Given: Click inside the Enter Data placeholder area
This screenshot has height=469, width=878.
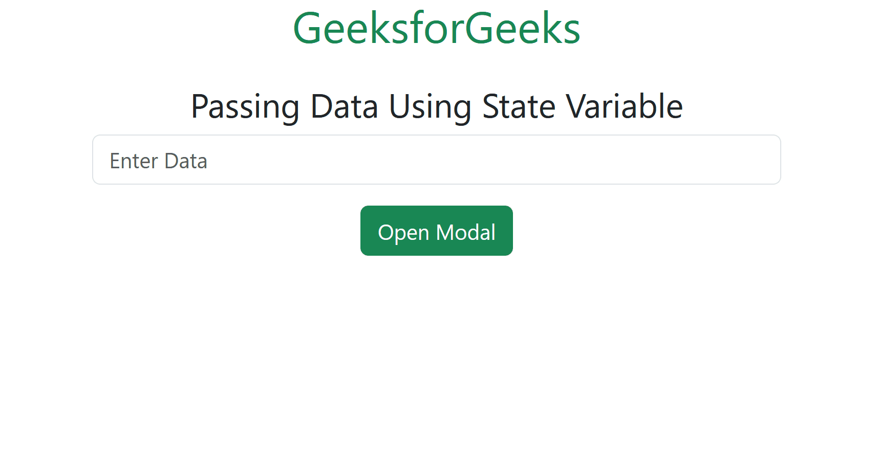Looking at the screenshot, I should 158,160.
